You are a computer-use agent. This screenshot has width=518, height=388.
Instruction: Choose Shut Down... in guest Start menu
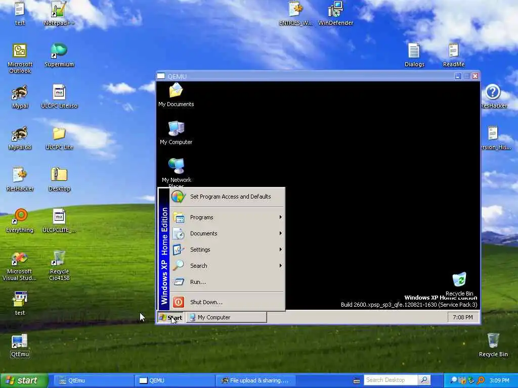[x=227, y=302]
